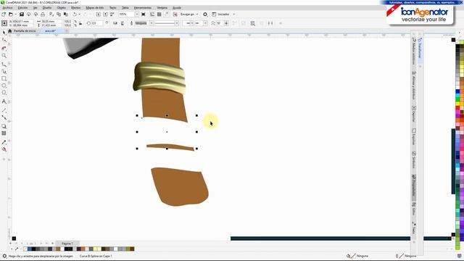The image size is (464, 261).
Task: Toggle the lock ratio button
Action: (x=80, y=23)
